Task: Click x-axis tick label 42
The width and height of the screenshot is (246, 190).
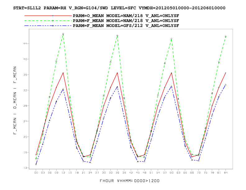Action: (131, 173)
